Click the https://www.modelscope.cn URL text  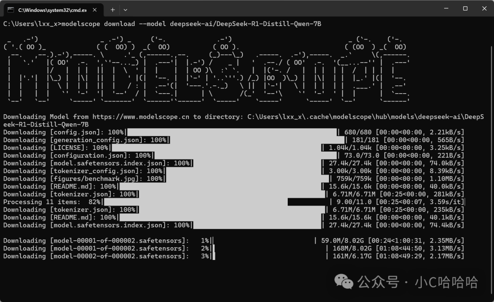(x=140, y=117)
